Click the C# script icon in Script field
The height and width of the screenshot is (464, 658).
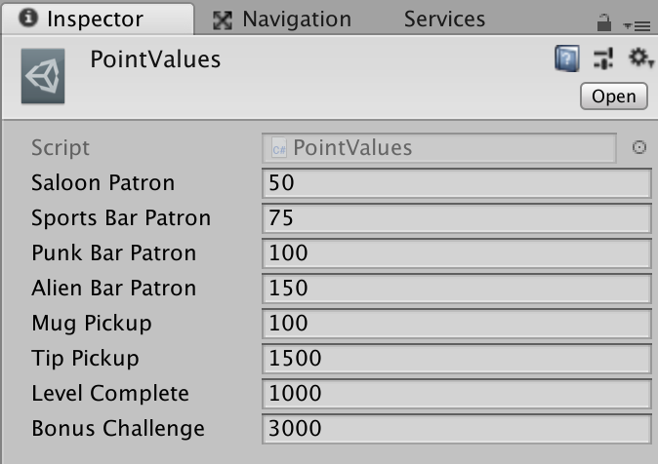click(x=279, y=148)
